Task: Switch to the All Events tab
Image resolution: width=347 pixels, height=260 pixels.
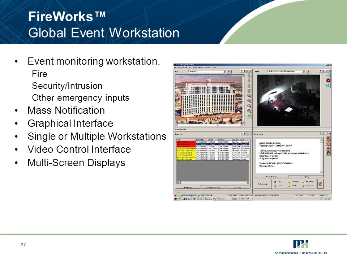Action: pyautogui.click(x=238, y=187)
